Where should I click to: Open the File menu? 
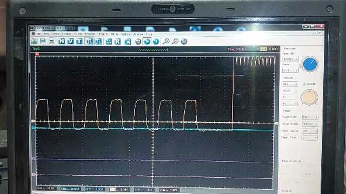pos(38,34)
